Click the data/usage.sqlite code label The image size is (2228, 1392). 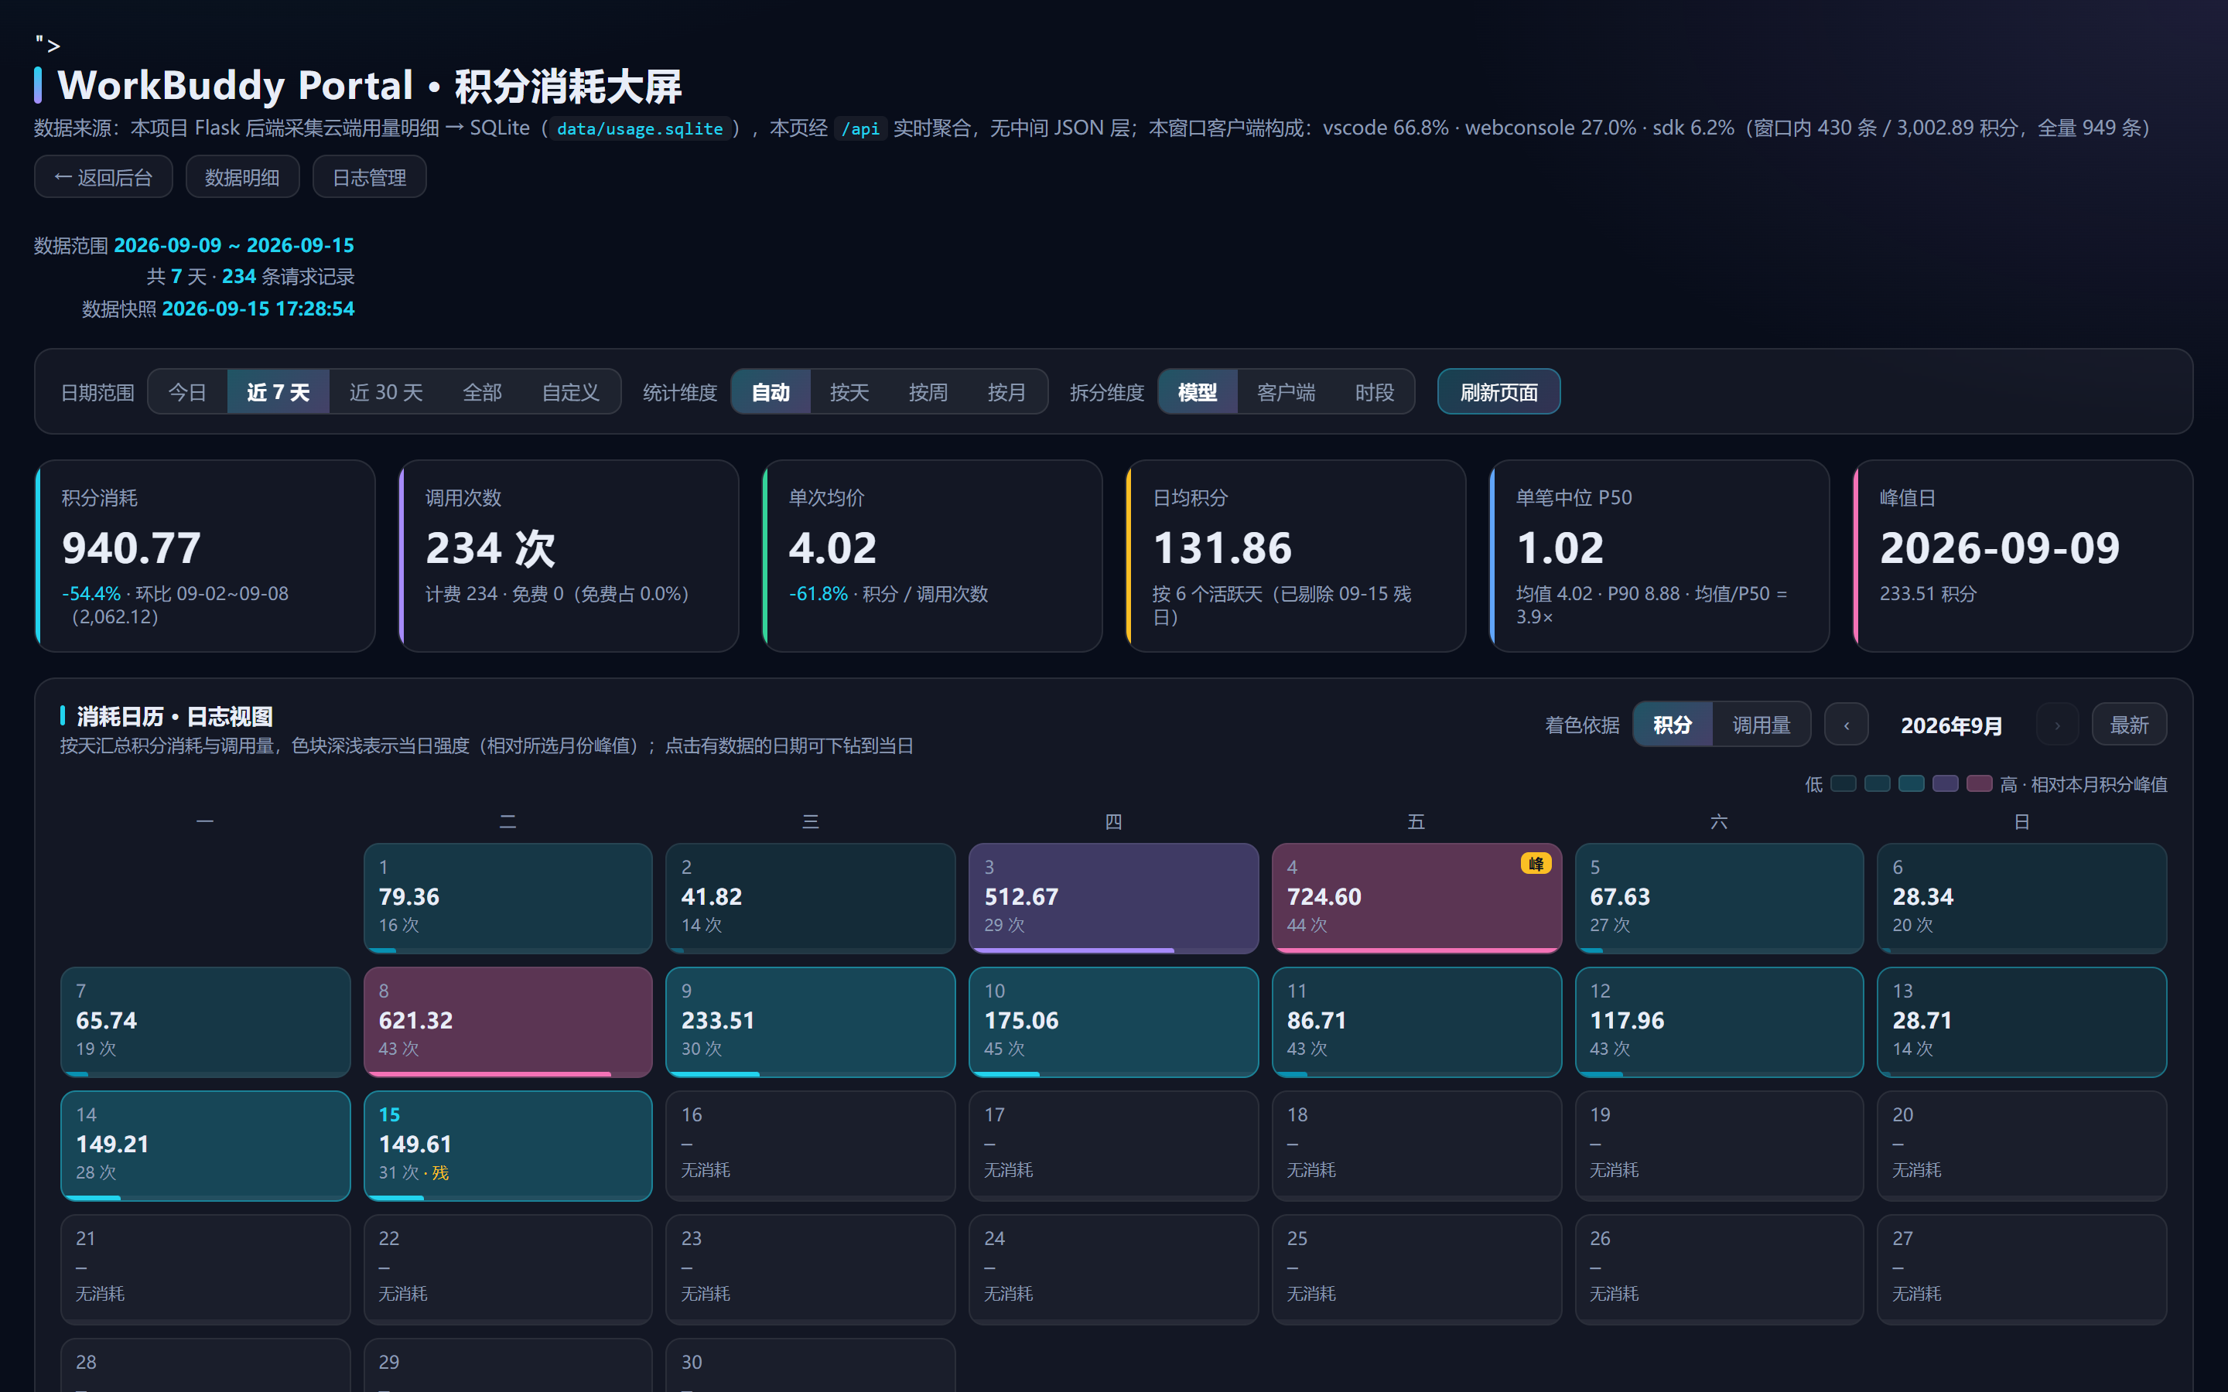640,128
